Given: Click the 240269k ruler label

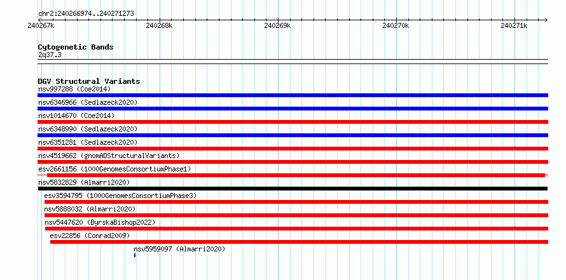Looking at the screenshot, I should click(277, 25).
